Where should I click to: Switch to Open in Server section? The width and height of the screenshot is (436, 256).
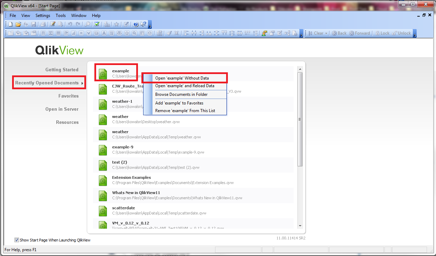62,109
